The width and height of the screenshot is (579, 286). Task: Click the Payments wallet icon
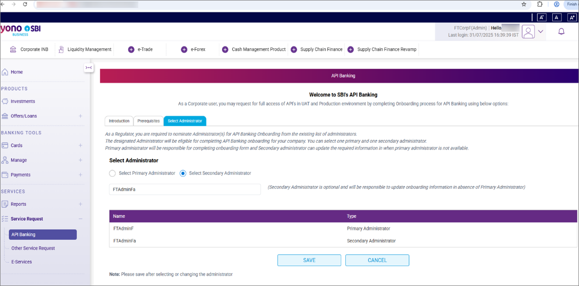(x=5, y=175)
